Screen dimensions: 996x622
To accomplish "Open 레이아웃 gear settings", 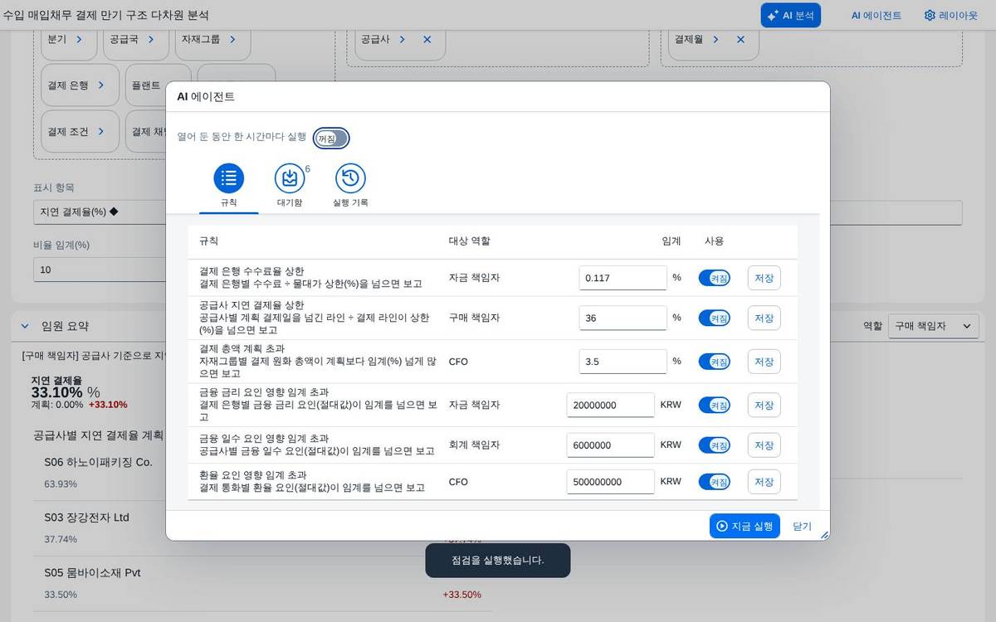I will pos(951,15).
